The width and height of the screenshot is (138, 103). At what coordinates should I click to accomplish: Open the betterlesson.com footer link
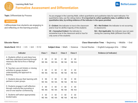[131, 102]
